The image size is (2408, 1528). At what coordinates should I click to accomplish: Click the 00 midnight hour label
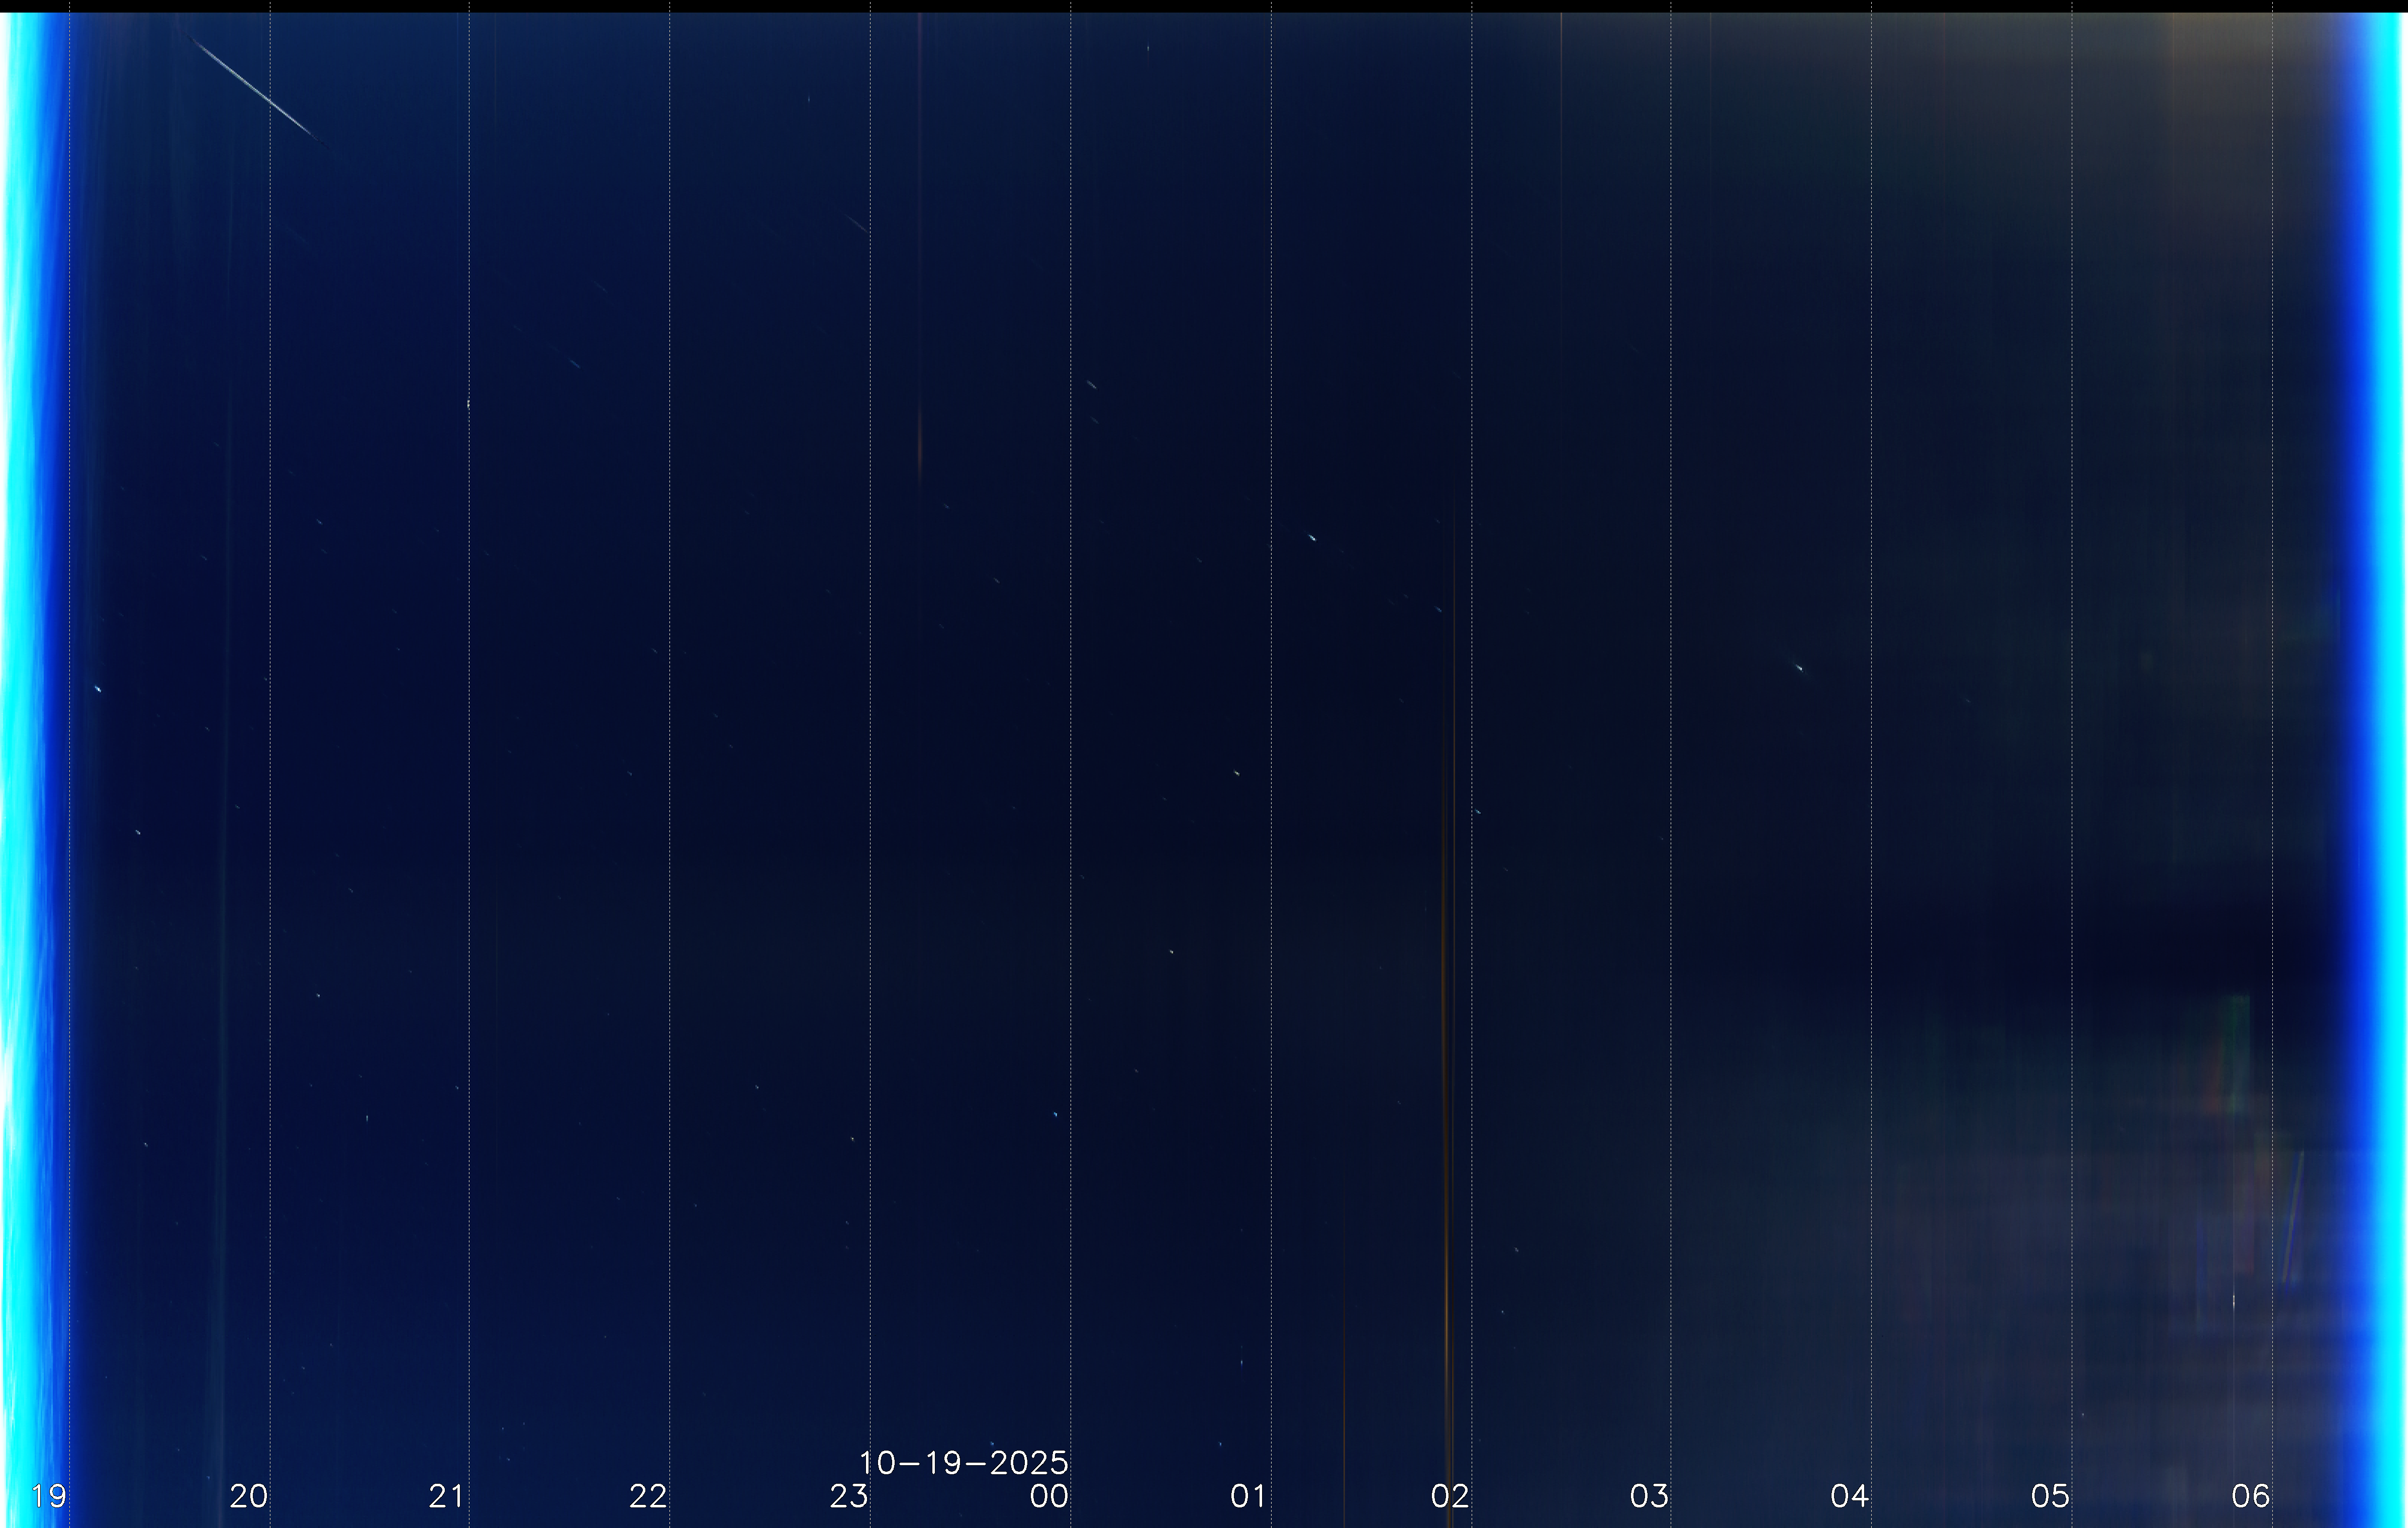pos(1049,1496)
